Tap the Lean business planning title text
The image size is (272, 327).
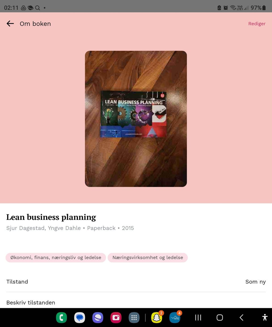click(x=51, y=217)
